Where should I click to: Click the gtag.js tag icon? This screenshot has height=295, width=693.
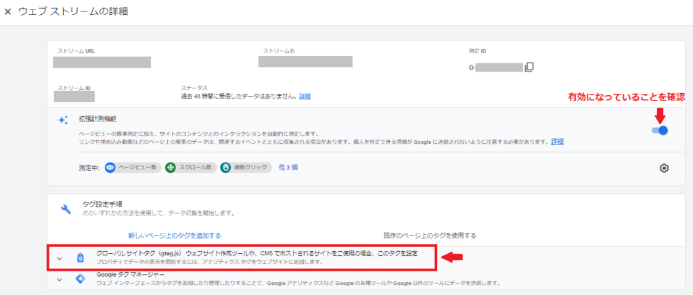point(81,259)
